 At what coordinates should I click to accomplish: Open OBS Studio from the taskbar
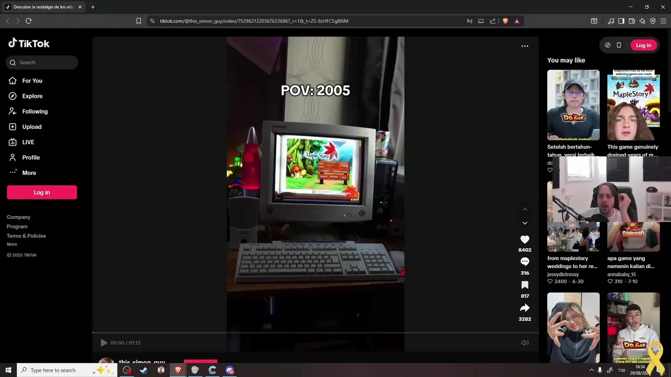127,370
